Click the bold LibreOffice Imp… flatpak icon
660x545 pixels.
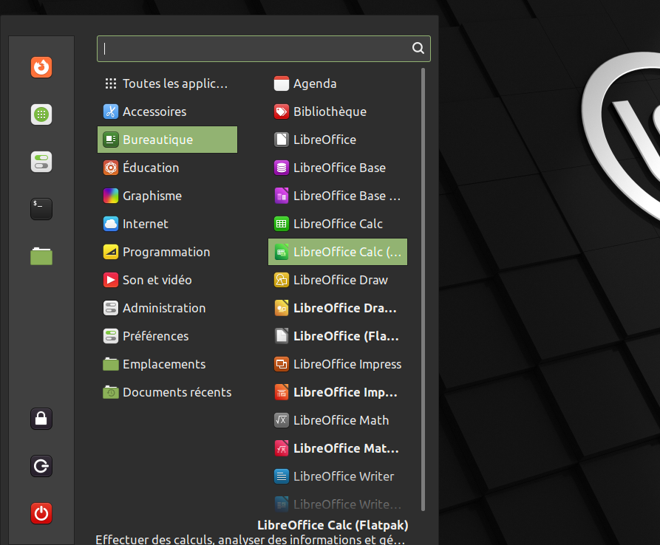click(x=281, y=392)
